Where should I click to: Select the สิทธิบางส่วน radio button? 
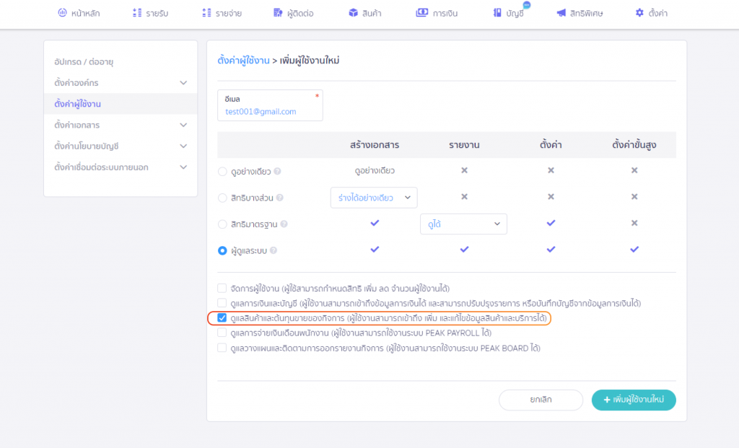(x=222, y=198)
